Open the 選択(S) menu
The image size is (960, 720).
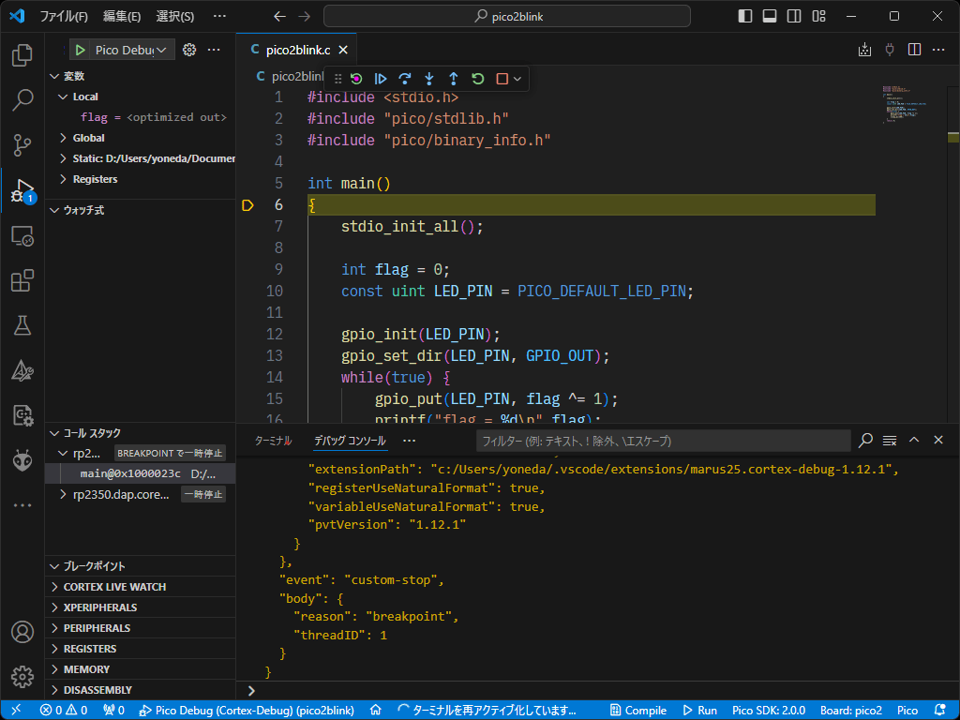(175, 17)
